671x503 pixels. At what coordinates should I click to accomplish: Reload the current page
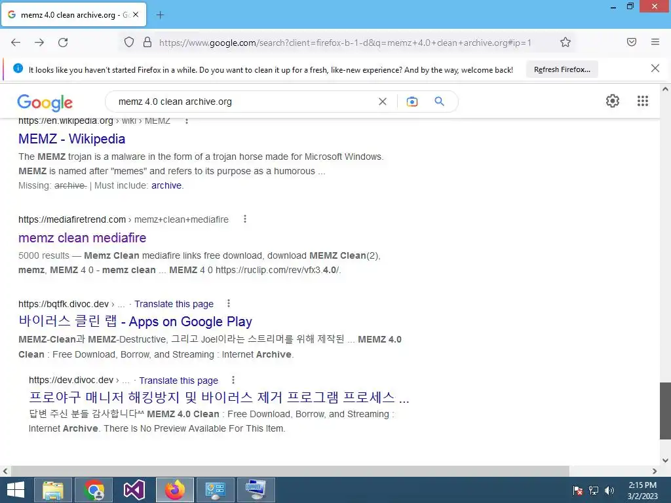click(x=63, y=43)
